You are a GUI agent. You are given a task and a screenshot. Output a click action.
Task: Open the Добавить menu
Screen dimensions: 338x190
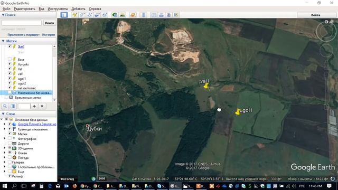click(78, 9)
